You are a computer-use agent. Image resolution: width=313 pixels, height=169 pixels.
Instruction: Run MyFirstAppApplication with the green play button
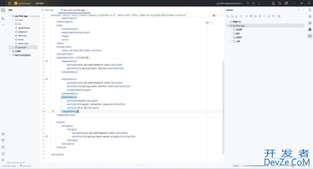(248, 3)
